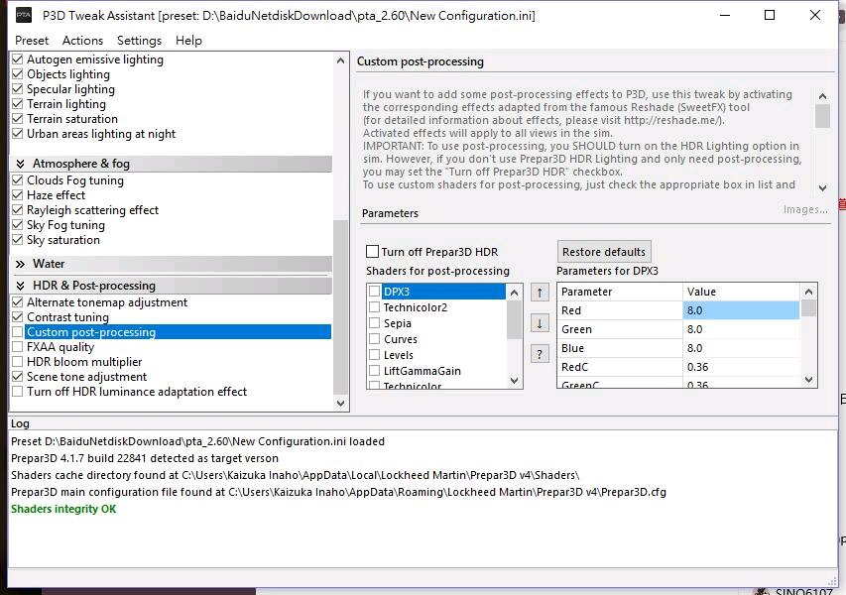
Task: Select Technicolor2 shader name in list
Action: click(x=416, y=307)
